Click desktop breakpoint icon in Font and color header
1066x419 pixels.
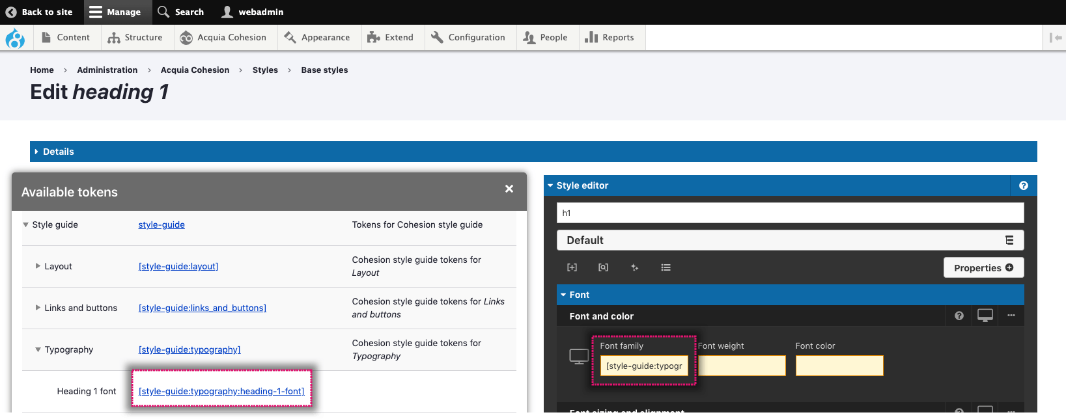click(x=985, y=316)
